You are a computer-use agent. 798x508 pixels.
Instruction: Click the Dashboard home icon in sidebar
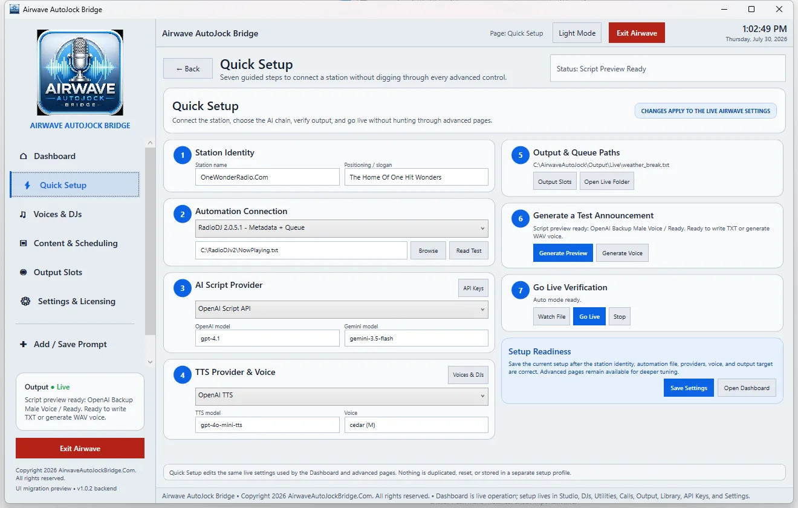pos(24,156)
